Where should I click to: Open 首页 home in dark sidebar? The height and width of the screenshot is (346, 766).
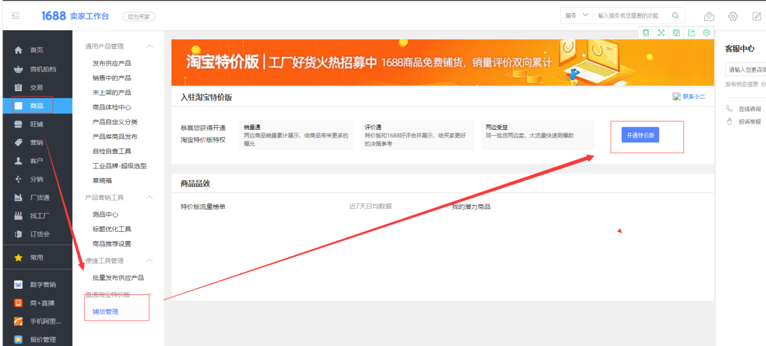[37, 50]
